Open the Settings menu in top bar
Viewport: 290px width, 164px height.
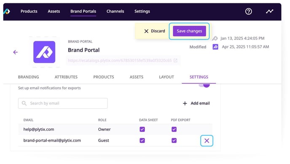[142, 11]
